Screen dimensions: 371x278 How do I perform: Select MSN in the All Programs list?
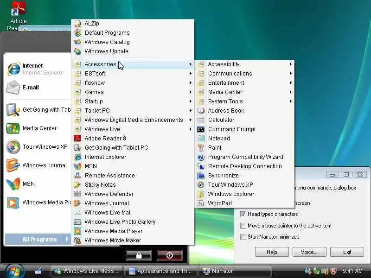click(133, 166)
